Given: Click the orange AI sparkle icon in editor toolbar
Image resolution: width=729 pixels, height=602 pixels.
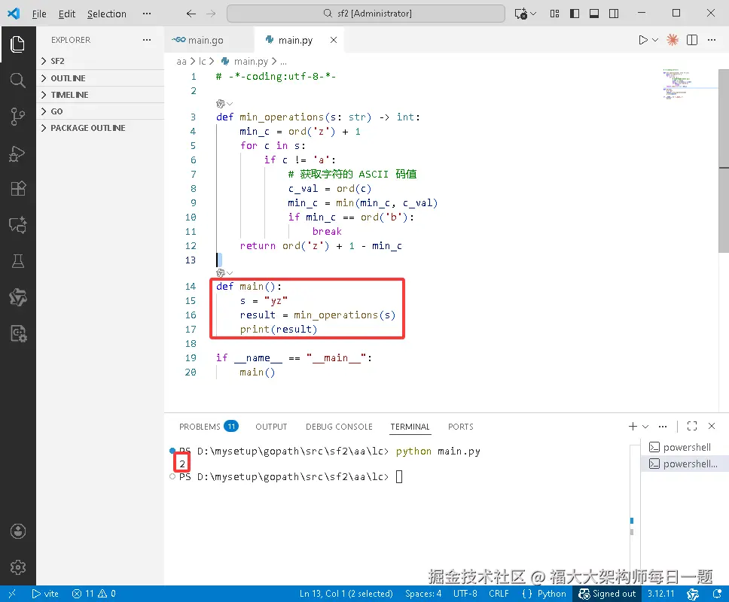Looking at the screenshot, I should tap(673, 40).
